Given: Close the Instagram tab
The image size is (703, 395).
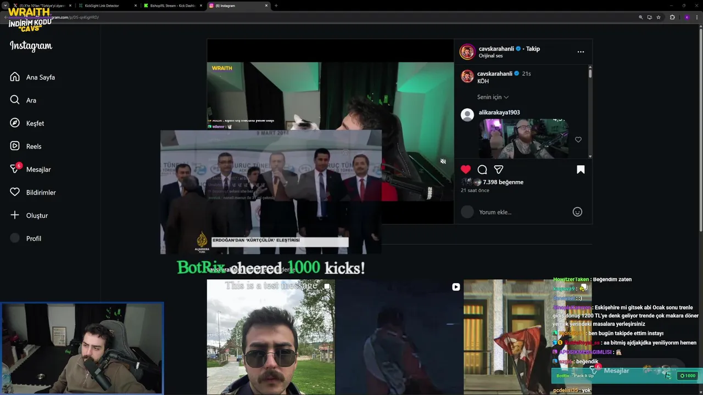Looking at the screenshot, I should tap(266, 5).
